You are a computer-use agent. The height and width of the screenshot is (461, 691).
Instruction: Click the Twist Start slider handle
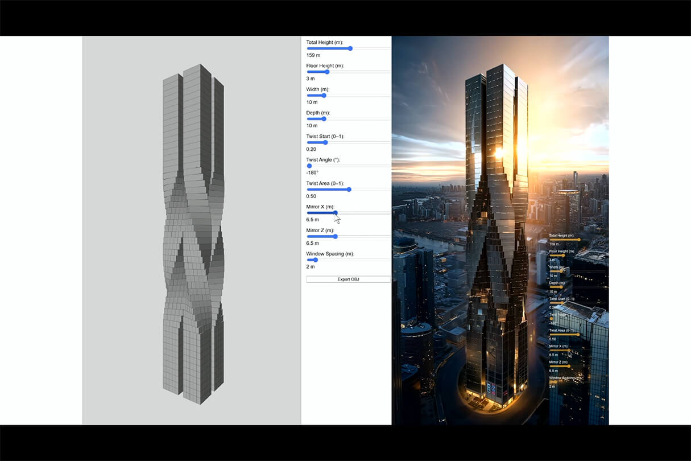click(325, 142)
